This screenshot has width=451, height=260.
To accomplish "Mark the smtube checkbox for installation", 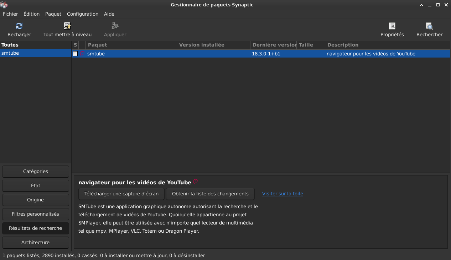I will [x=75, y=54].
